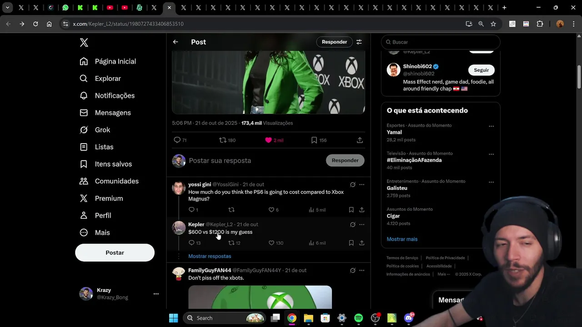Viewport: 582px width, 327px height.
Task: Open Grok icon on Kepler reply
Action: tap(353, 224)
